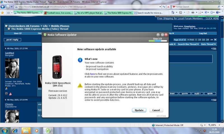Expand Rate Thread dropdown
The width and height of the screenshot is (224, 134).
pos(208,44)
